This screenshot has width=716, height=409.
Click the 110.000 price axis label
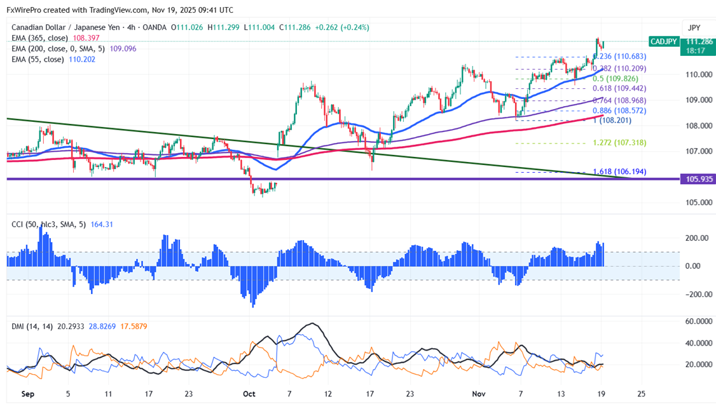pyautogui.click(x=699, y=74)
